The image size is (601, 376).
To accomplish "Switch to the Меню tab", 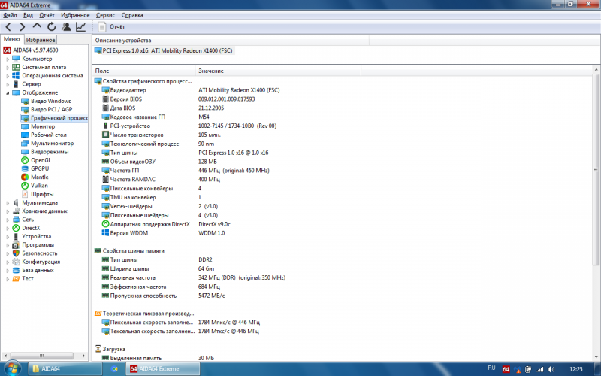I will pyautogui.click(x=11, y=39).
